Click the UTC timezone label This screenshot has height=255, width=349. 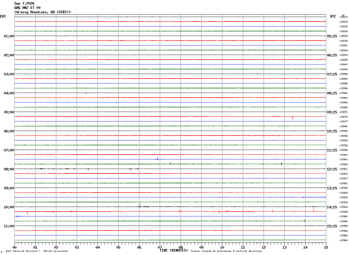click(x=333, y=16)
